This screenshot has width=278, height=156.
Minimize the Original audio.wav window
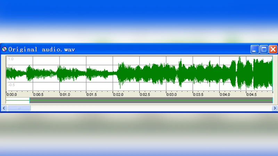point(255,49)
